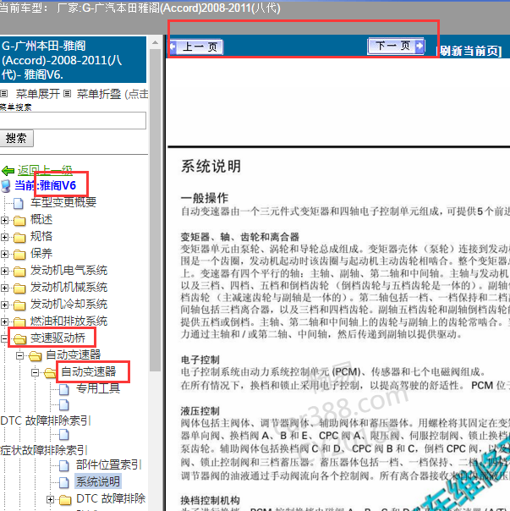Click folder icon of 发动机冷却系统
The width and height of the screenshot is (510, 511).
pos(19,305)
